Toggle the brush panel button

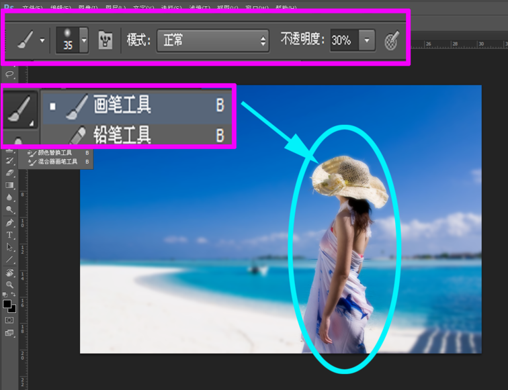pos(105,40)
